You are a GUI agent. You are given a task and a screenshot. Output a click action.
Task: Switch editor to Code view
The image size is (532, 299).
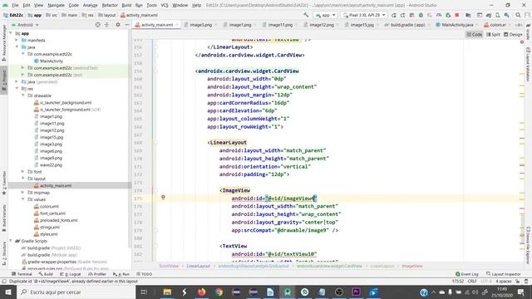pos(475,35)
